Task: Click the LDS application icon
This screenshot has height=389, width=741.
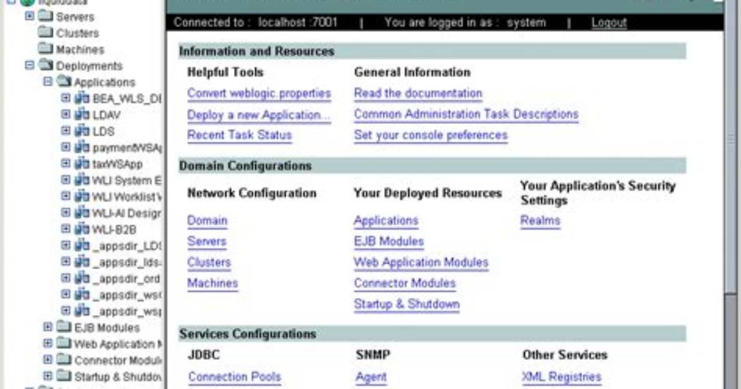Action: pos(82,131)
